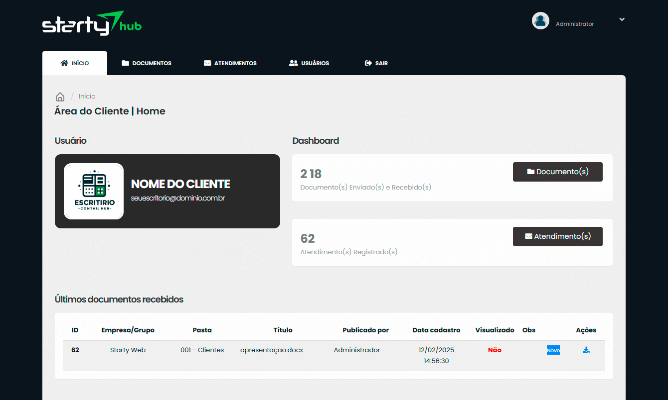Click the users icon on the Usuários tab

293,63
